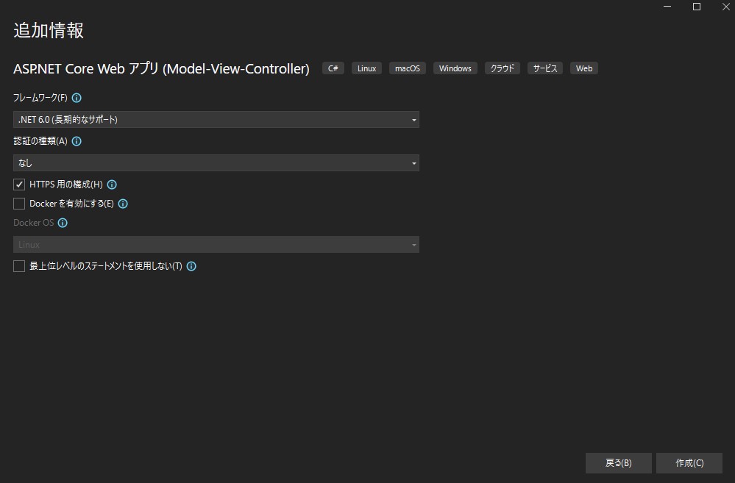Uncheck the HTTPS 用の構成 checkbox
The width and height of the screenshot is (735, 483).
coord(19,185)
